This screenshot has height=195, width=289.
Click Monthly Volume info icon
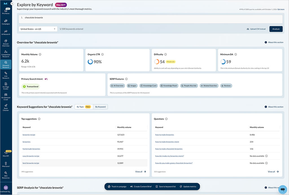tap(40, 55)
